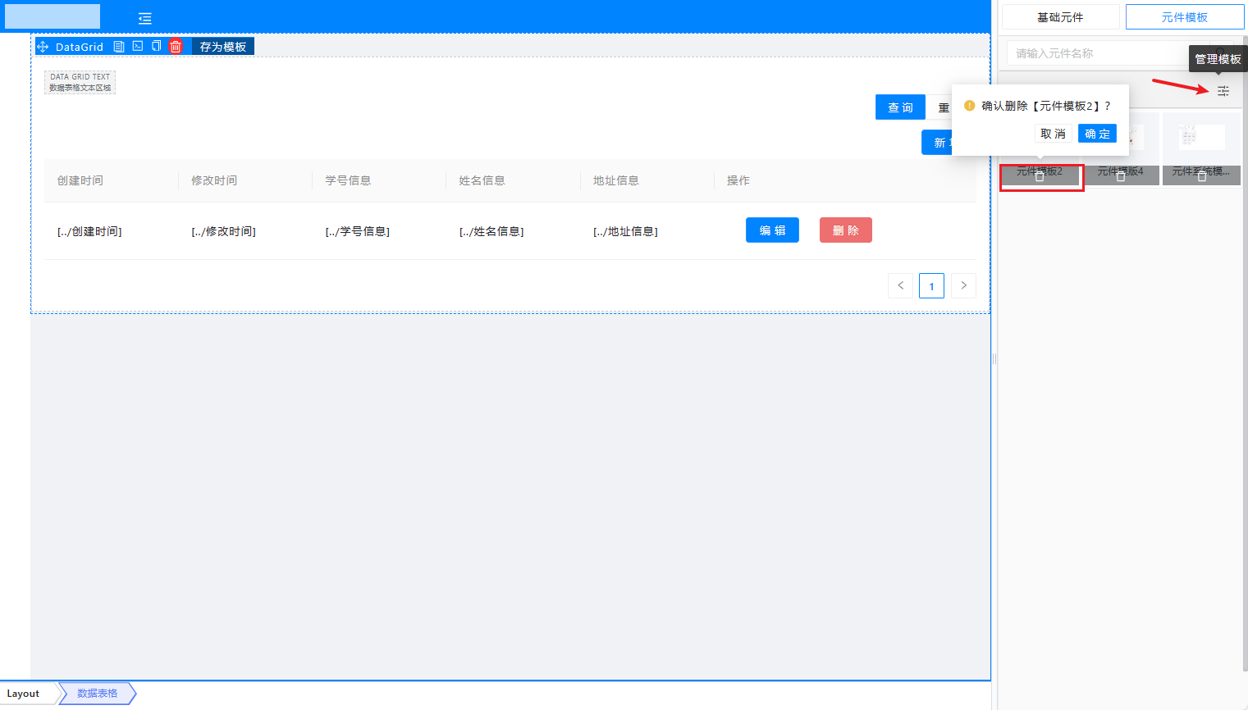Click the warning icon in the delete confirmation

tap(969, 106)
